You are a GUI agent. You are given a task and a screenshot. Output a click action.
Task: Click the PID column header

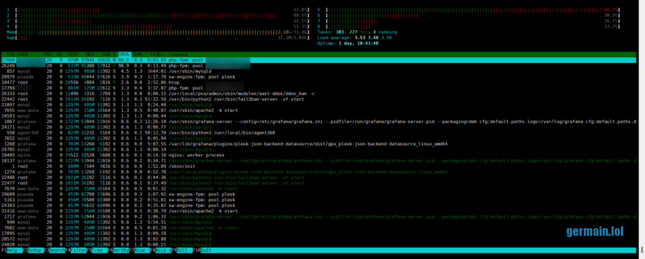click(9, 55)
